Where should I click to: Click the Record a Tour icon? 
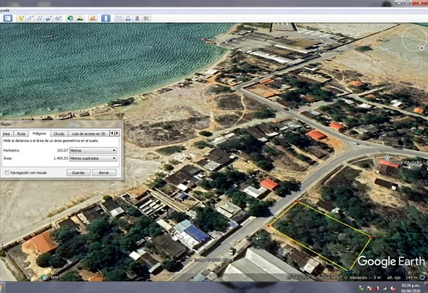pyautogui.click(x=58, y=18)
